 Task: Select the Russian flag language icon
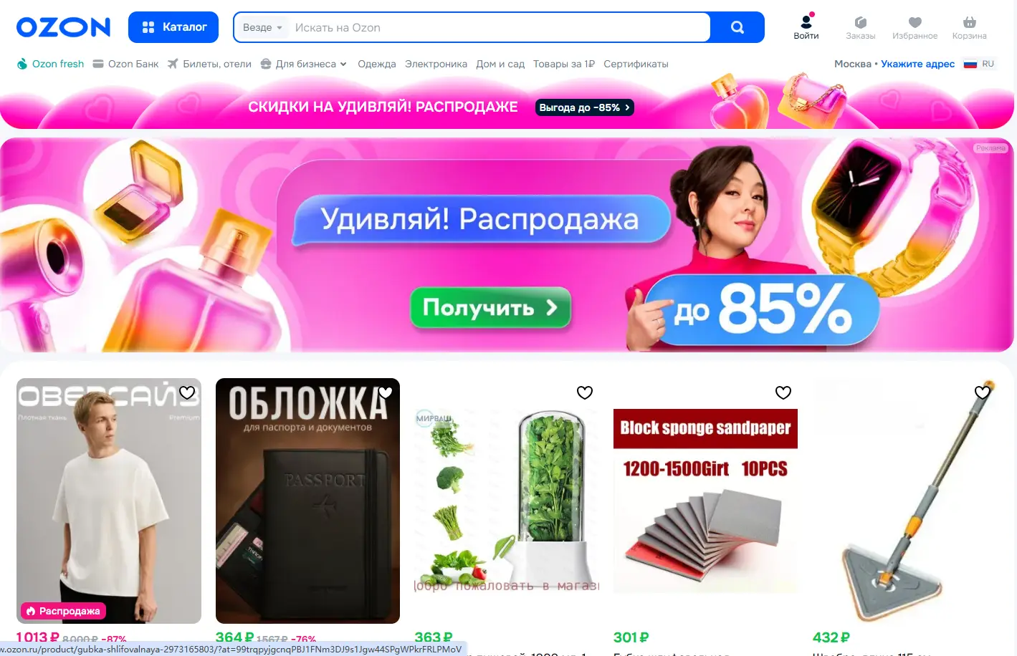[970, 64]
